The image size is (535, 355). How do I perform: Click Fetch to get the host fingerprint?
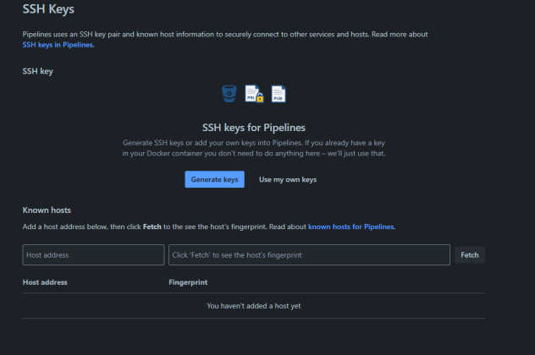click(470, 254)
